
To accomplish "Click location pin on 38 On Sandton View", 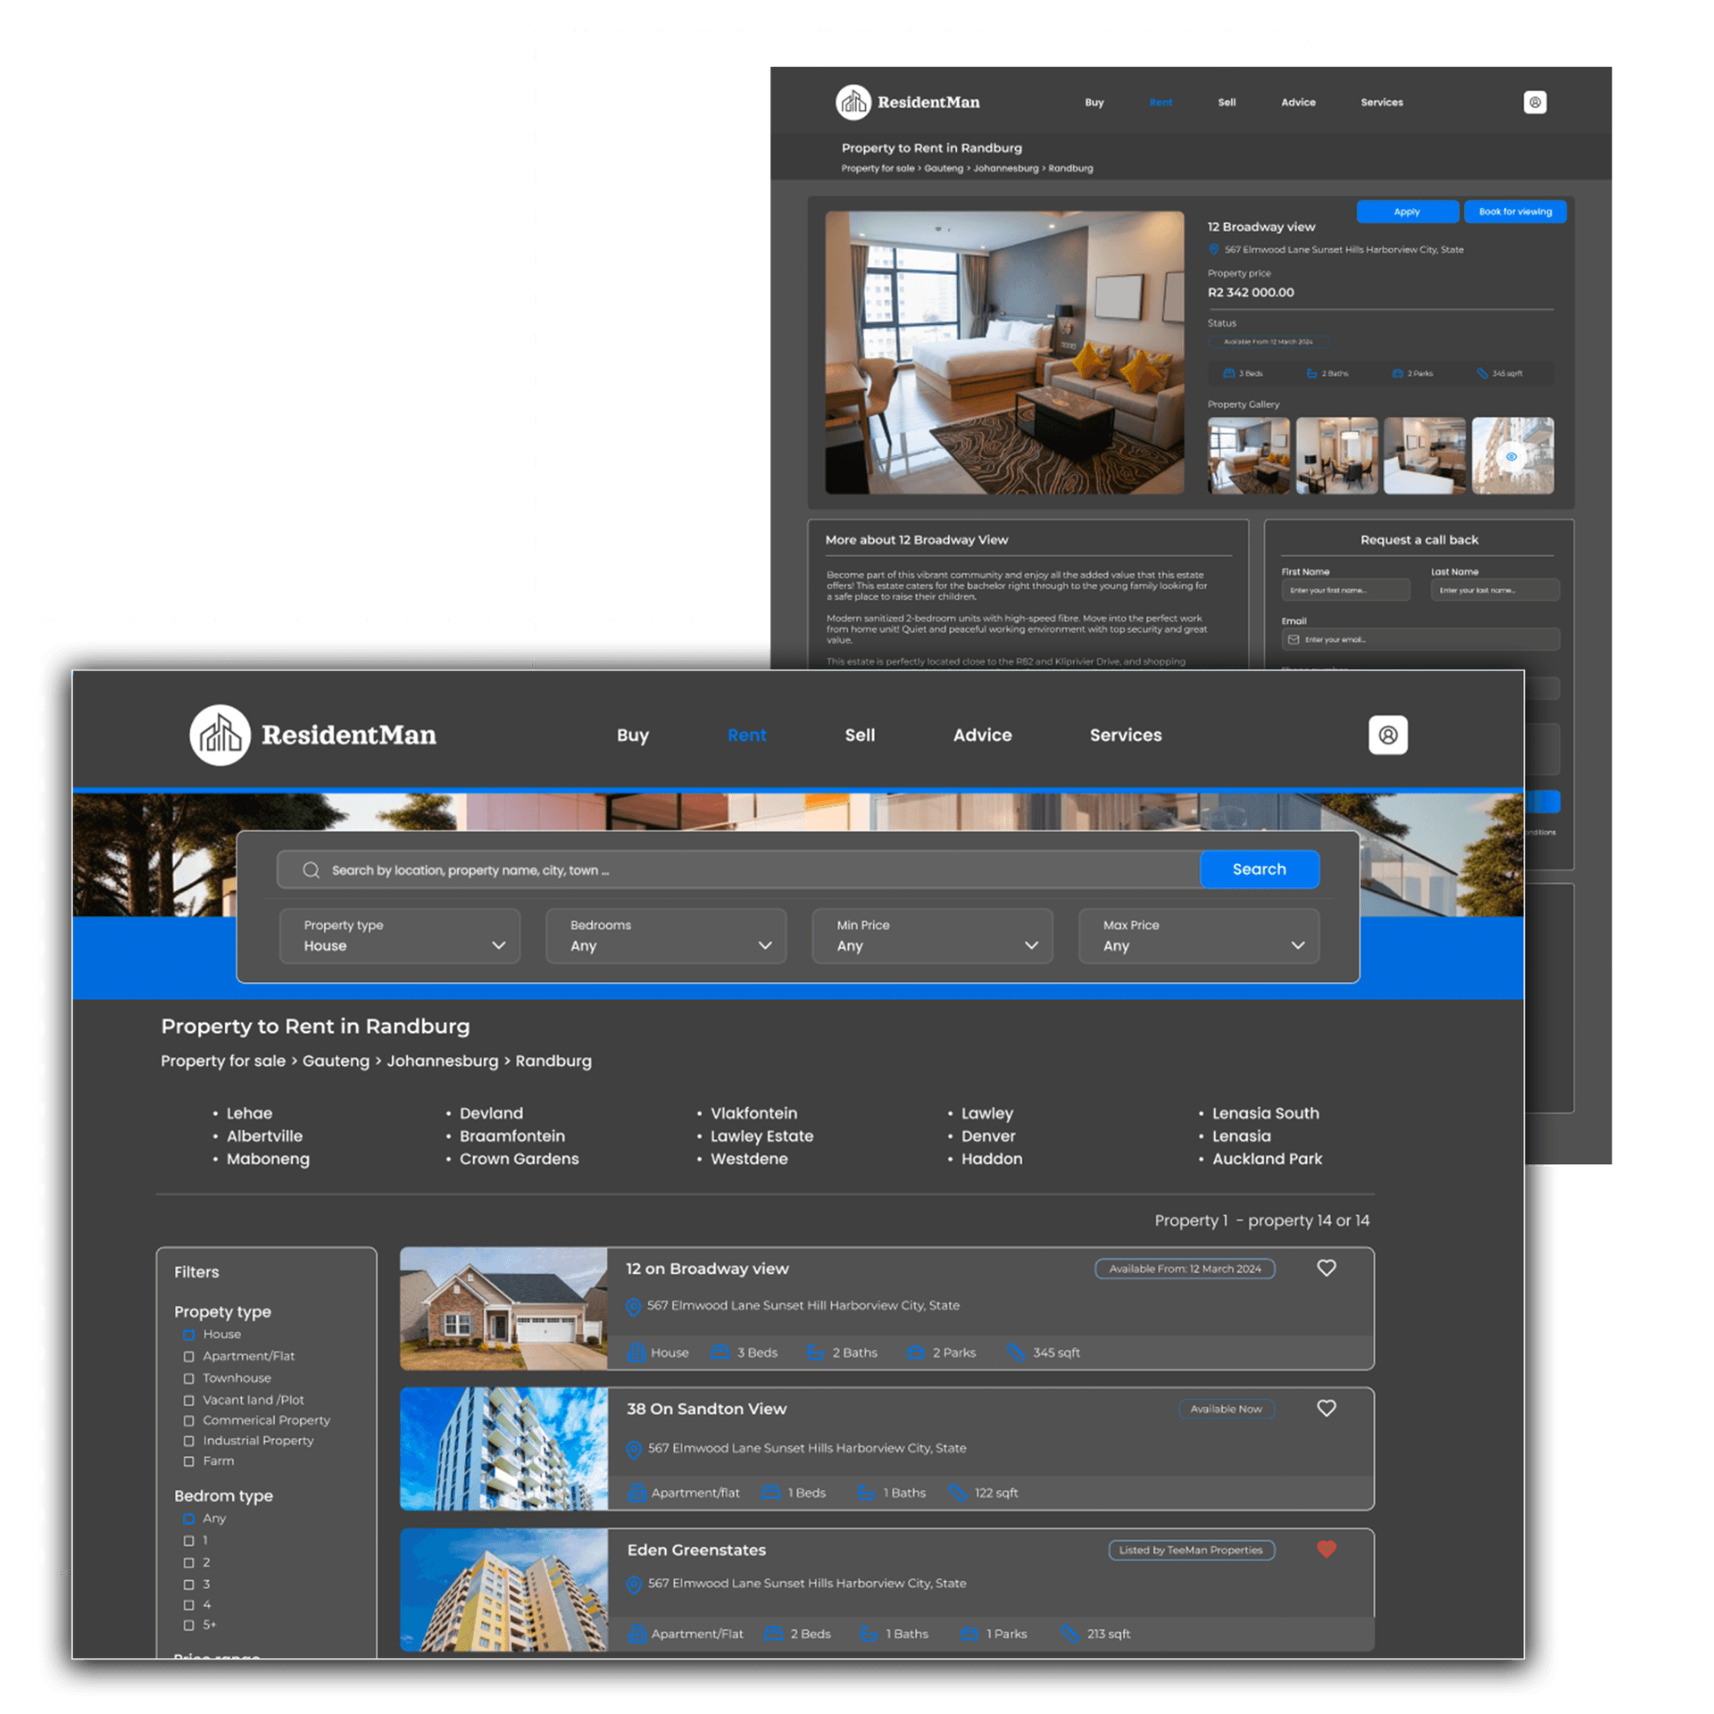I will tap(634, 1449).
